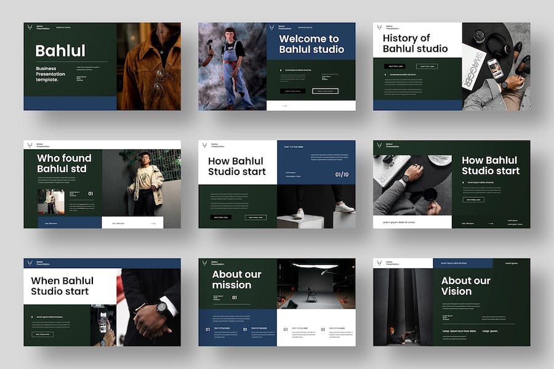Click the logo on the About our mission slide
This screenshot has width=554, height=369.
[204, 263]
